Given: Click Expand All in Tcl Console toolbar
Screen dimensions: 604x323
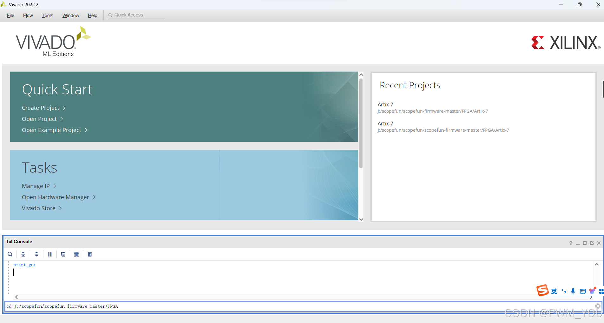Looking at the screenshot, I should (x=37, y=254).
